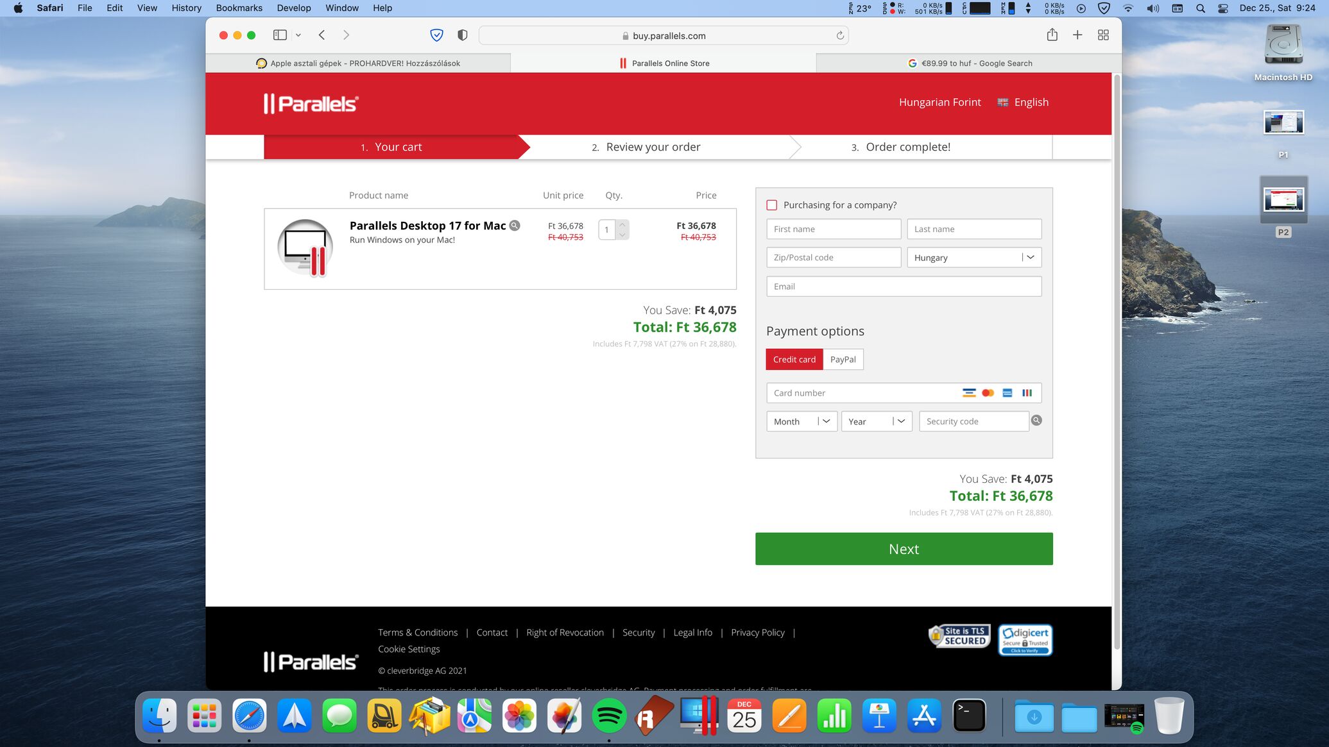Viewport: 1329px width, 747px height.
Task: Increase the quantity with the up stepper arrow
Action: coord(622,224)
